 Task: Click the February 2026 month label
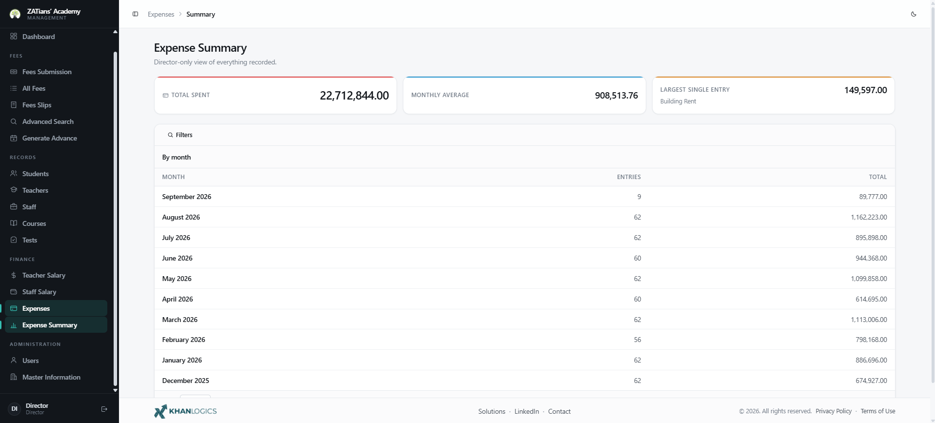(x=183, y=340)
